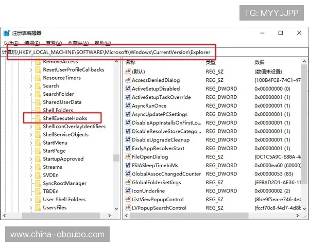The width and height of the screenshot is (309, 247).
Task: Click the icon beside the (默认) value
Action: pos(128,72)
